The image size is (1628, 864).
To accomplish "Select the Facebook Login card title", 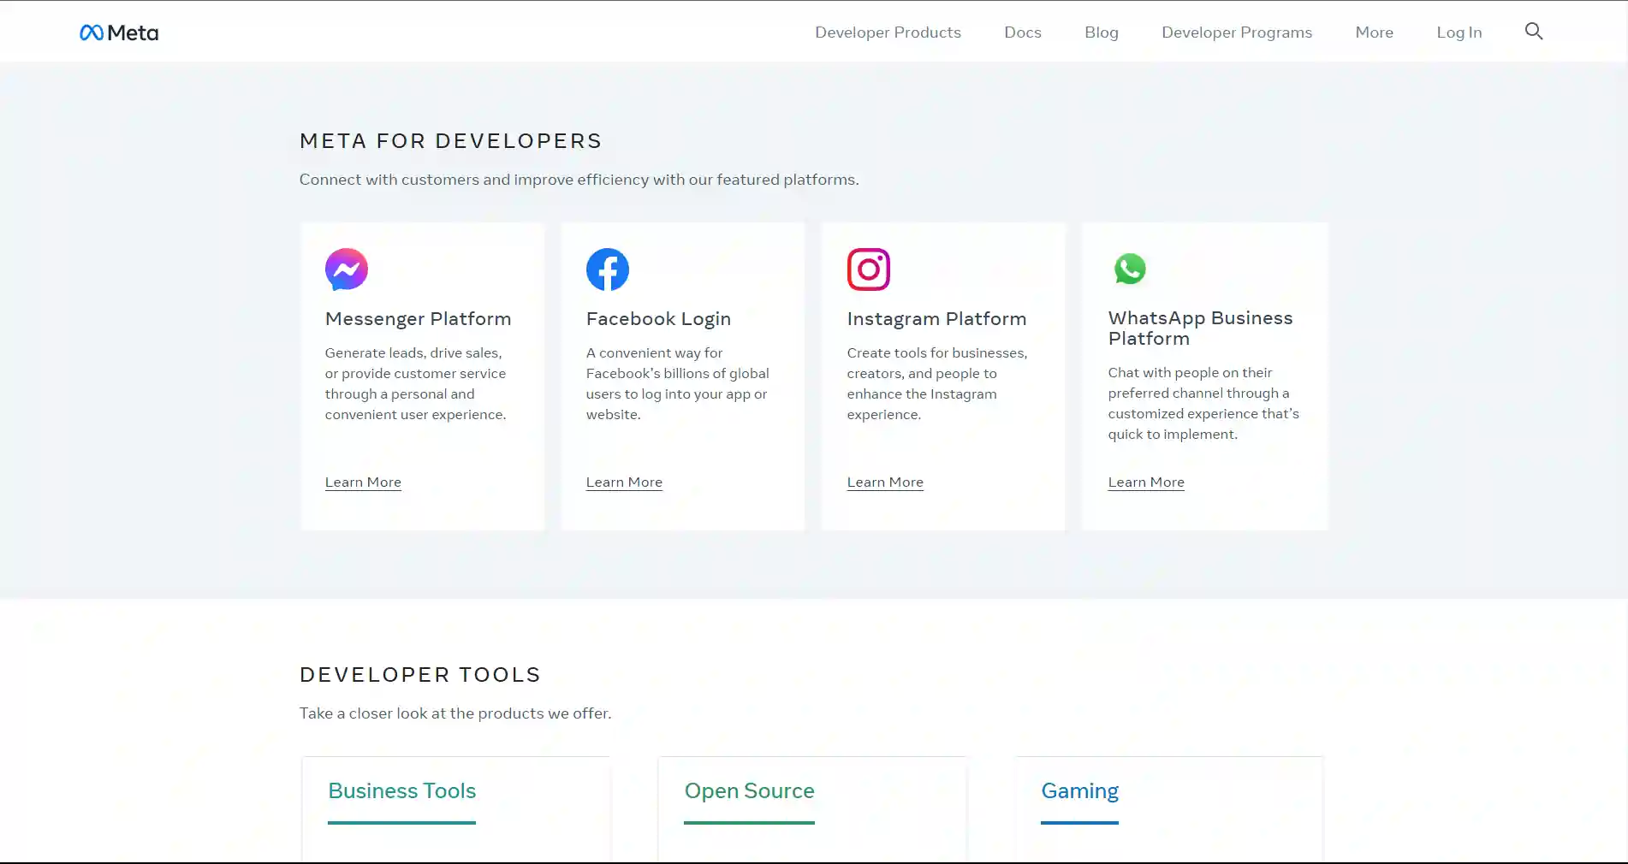I will (658, 319).
